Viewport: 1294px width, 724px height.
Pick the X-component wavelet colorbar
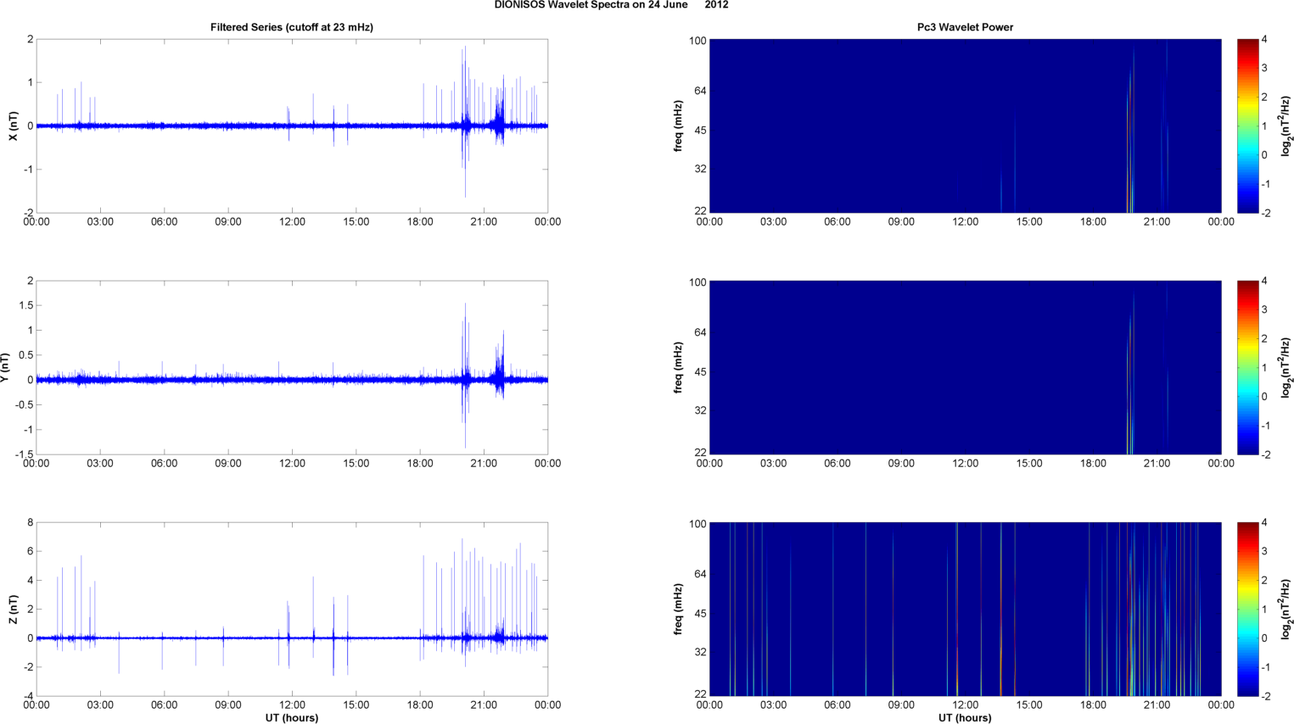coord(1247,126)
